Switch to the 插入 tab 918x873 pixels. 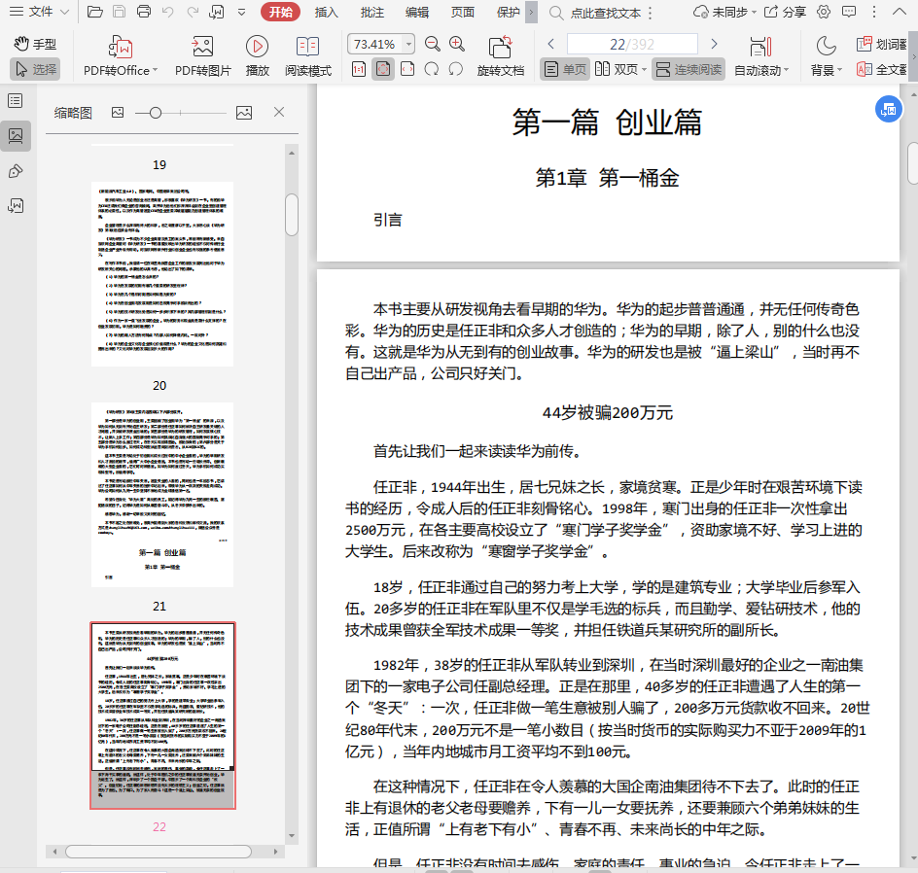[x=326, y=12]
